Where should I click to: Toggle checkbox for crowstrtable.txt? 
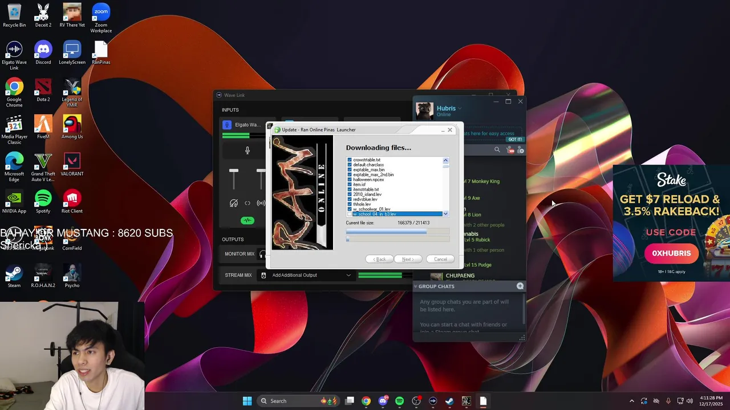tap(350, 160)
